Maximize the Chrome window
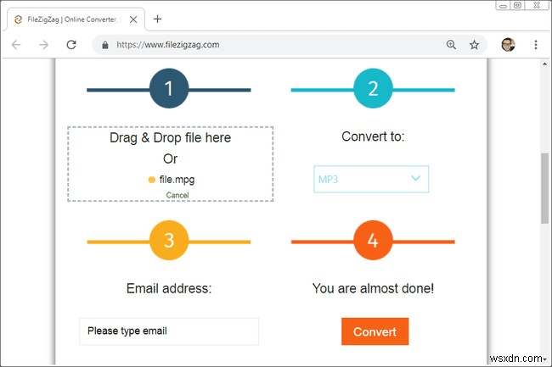This screenshot has width=552, height=367. [517, 5]
